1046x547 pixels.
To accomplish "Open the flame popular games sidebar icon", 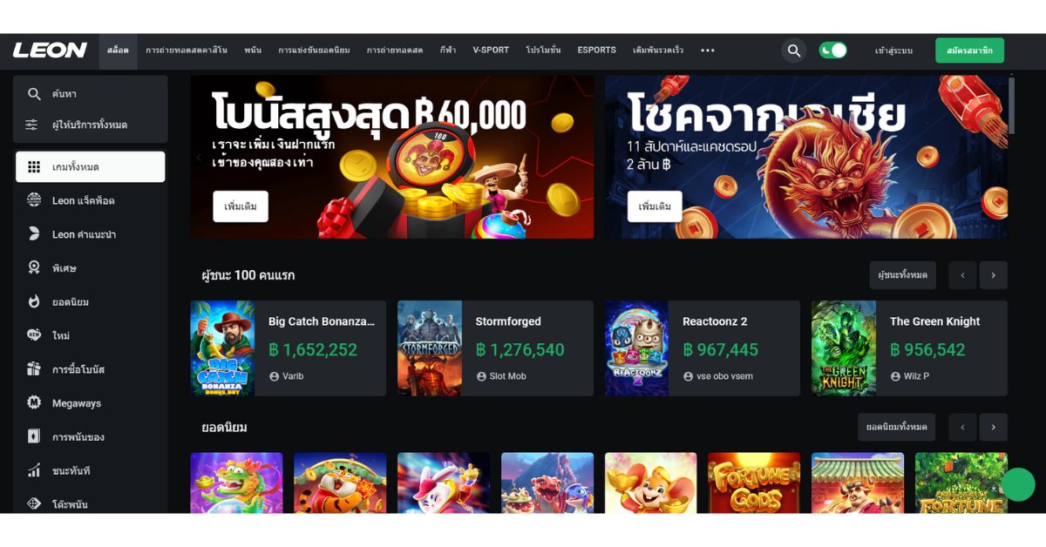I will pos(34,301).
